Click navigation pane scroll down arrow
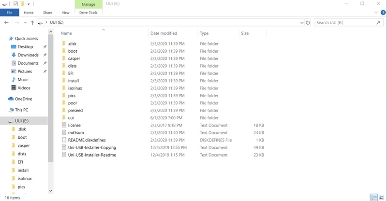The height and width of the screenshot is (201, 387). pos(51,191)
